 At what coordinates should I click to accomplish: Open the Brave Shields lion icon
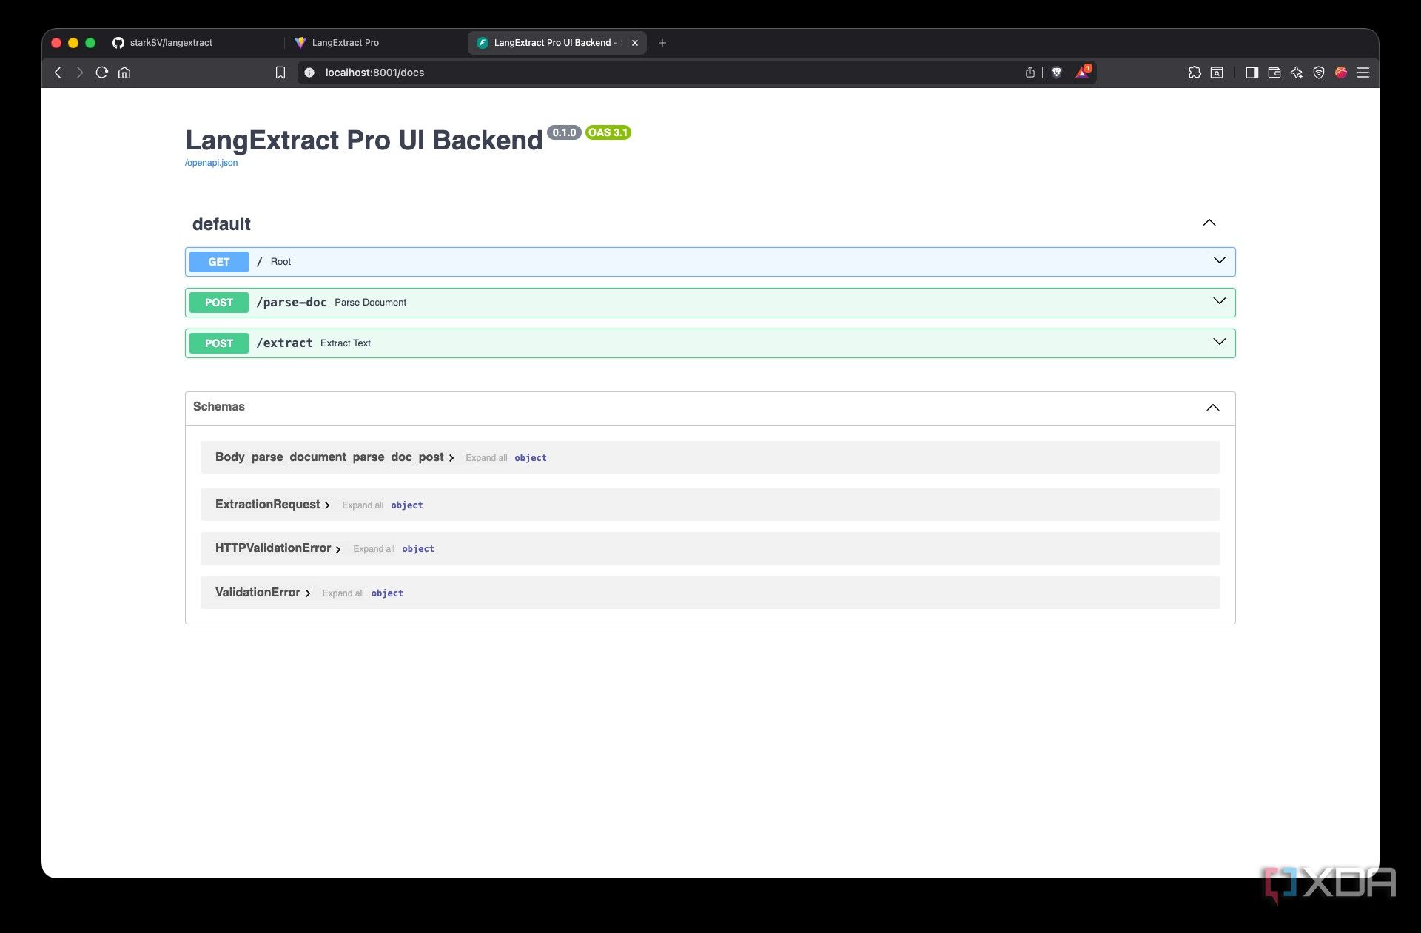(x=1057, y=73)
